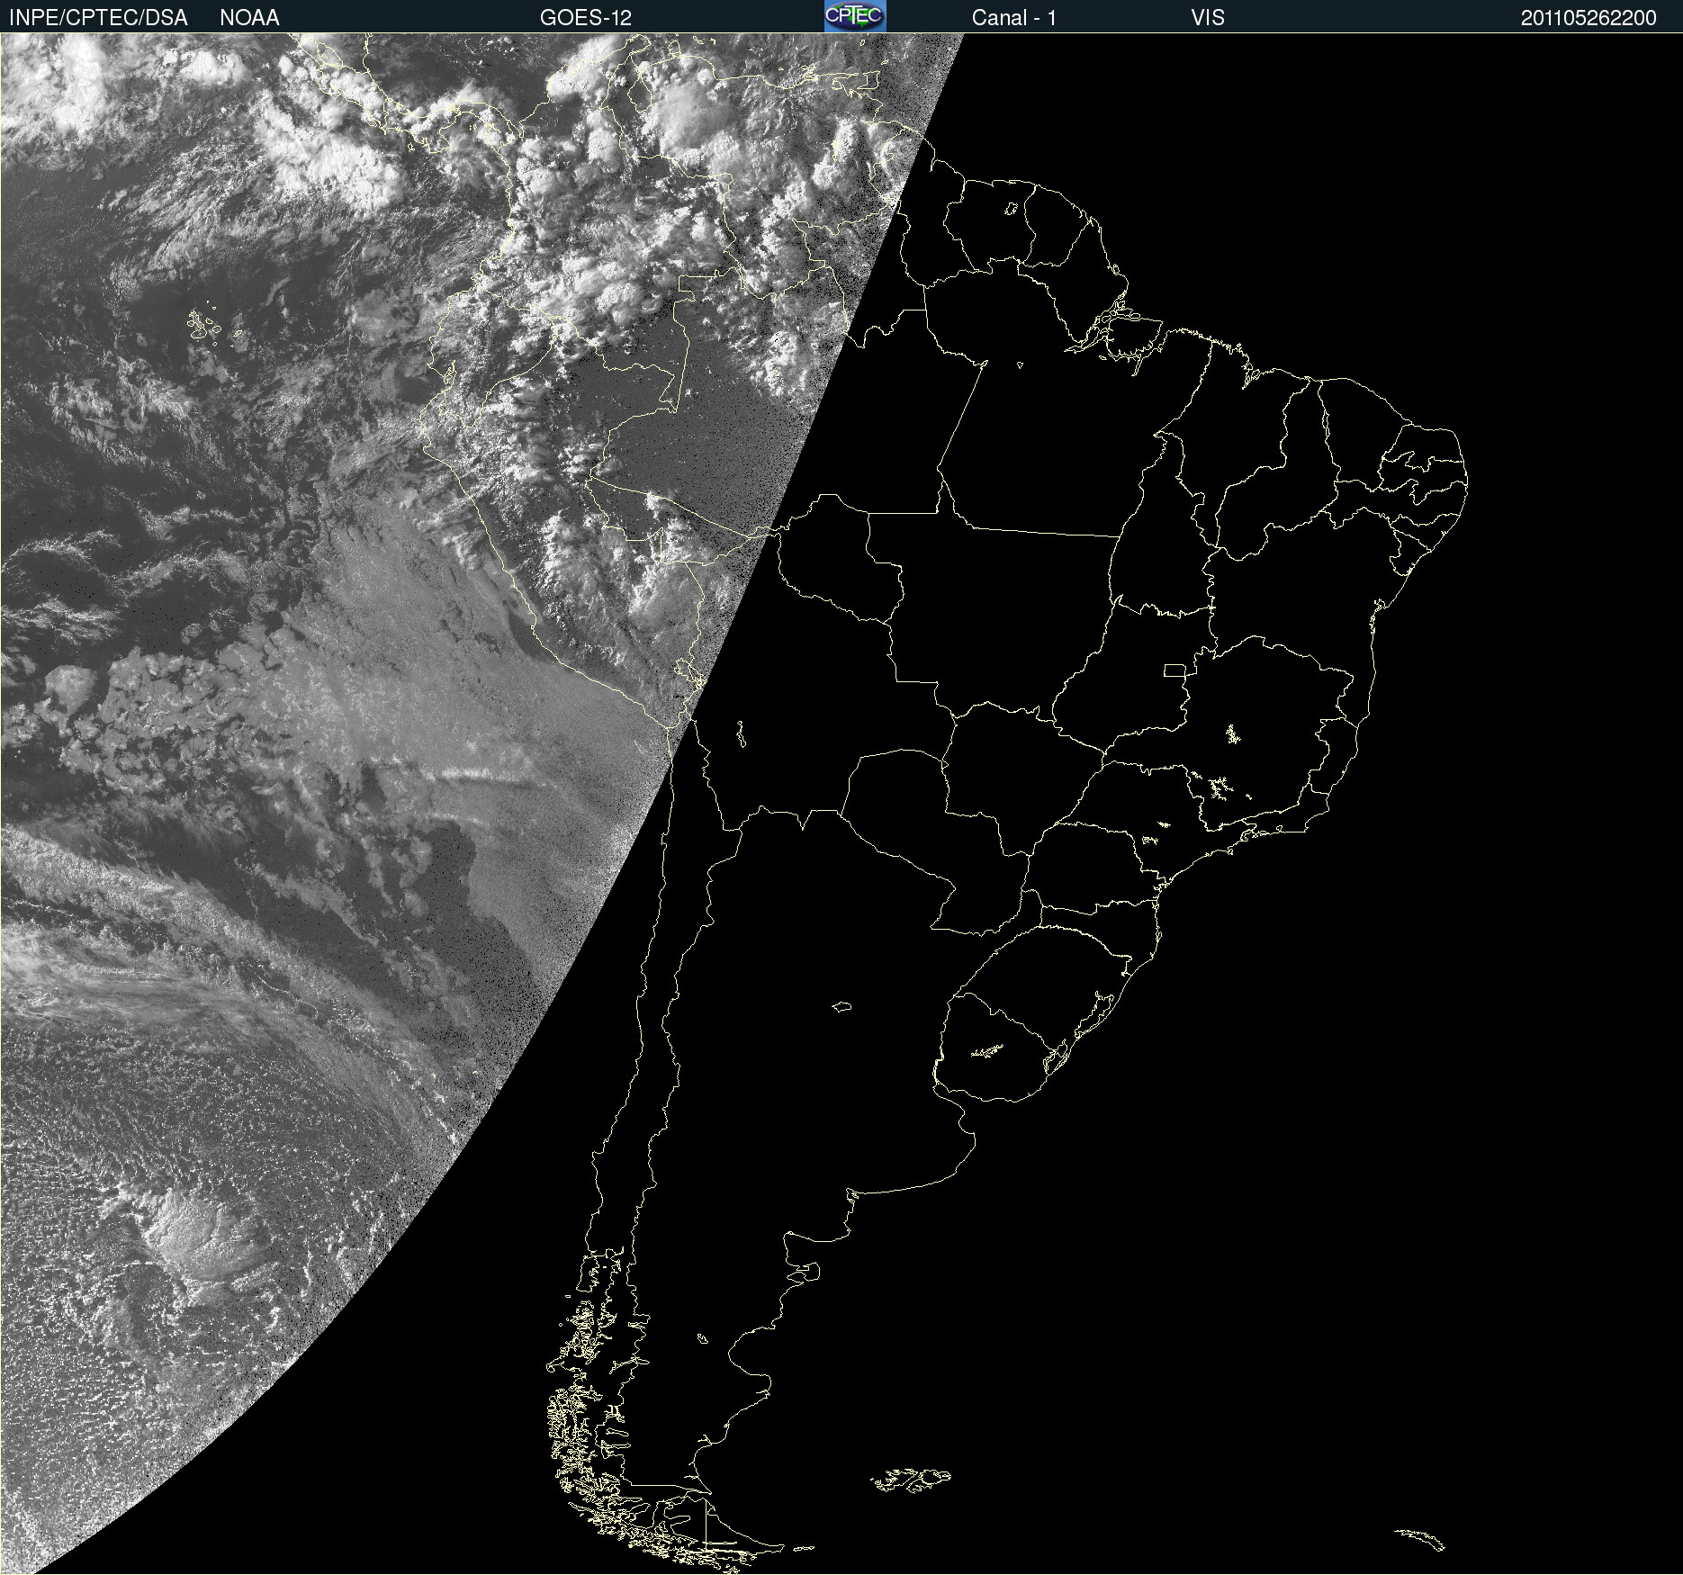Select the INPE/CPTEC/DSA header text
The width and height of the screenshot is (1683, 1575).
tap(98, 18)
